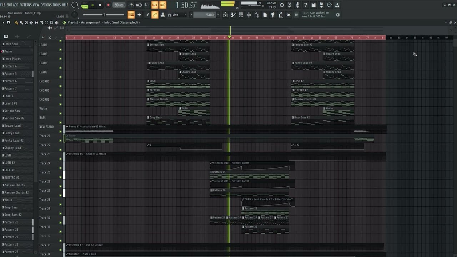The image size is (457, 257).
Task: Select the Playback speaker tool in playlist
Action: pyautogui.click(x=56, y=22)
